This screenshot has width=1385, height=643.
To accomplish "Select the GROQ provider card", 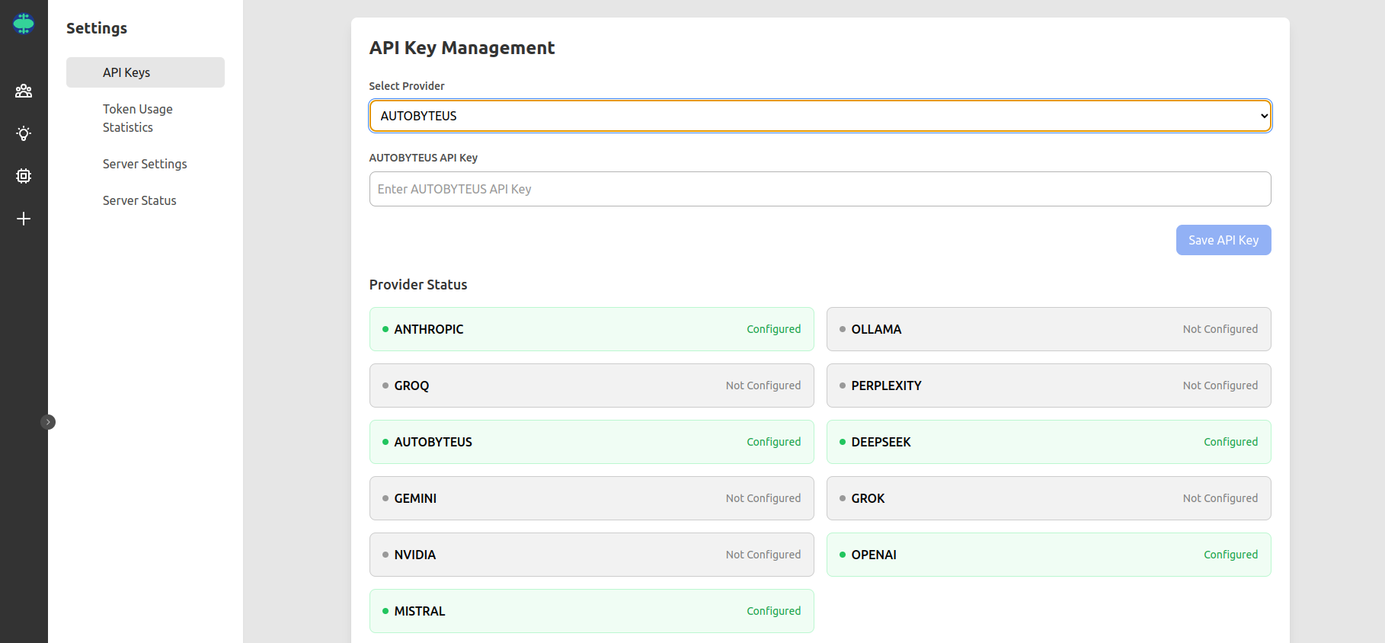I will coord(592,385).
